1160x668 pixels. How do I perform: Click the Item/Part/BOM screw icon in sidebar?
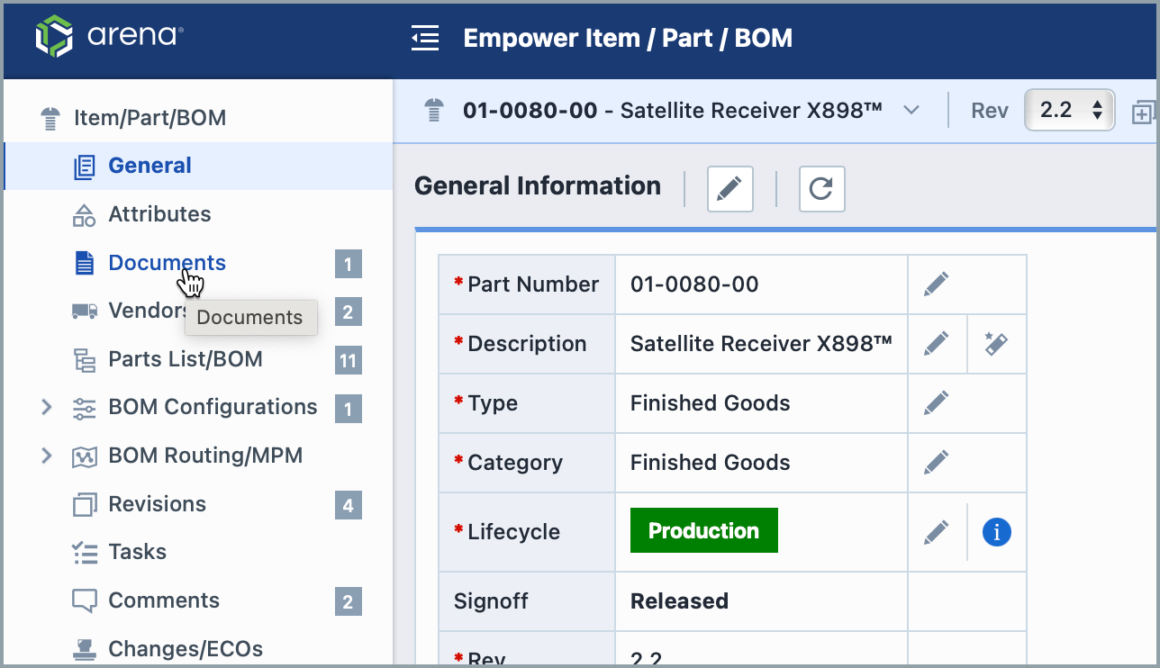50,118
